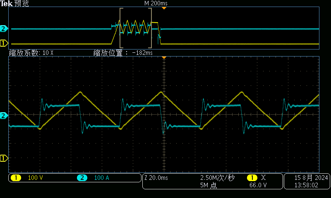Viewport: 331px width, 198px height.
Task: Click the channel 1 marker in the overview window
Action: pyautogui.click(x=4, y=43)
